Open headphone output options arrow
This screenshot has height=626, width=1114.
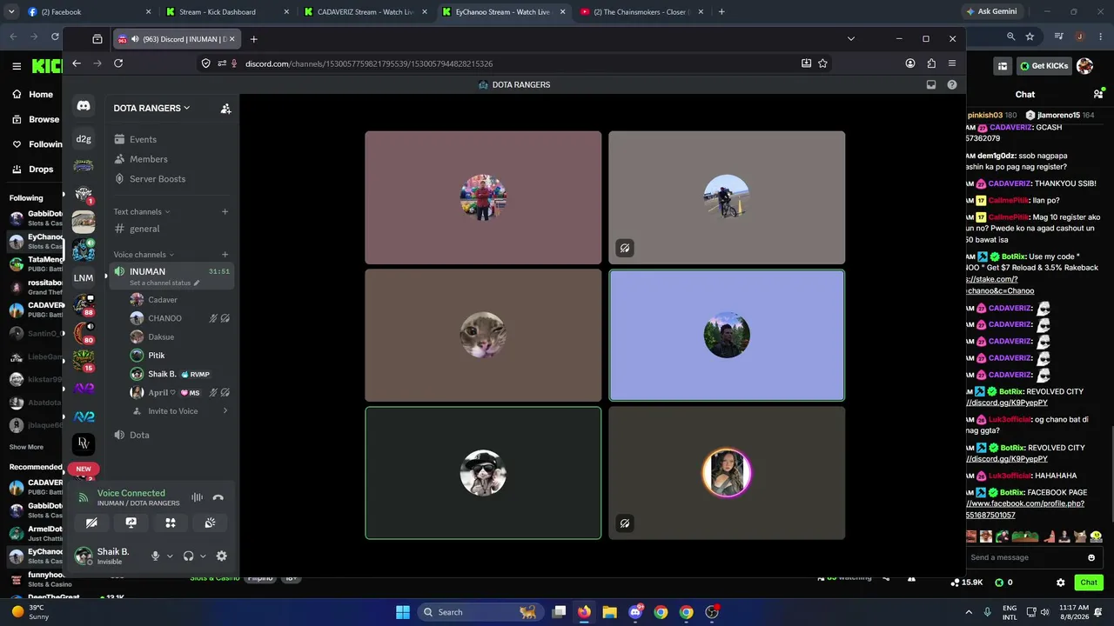[x=203, y=556]
